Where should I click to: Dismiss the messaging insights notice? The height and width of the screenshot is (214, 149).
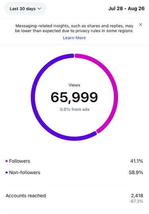[140, 25]
